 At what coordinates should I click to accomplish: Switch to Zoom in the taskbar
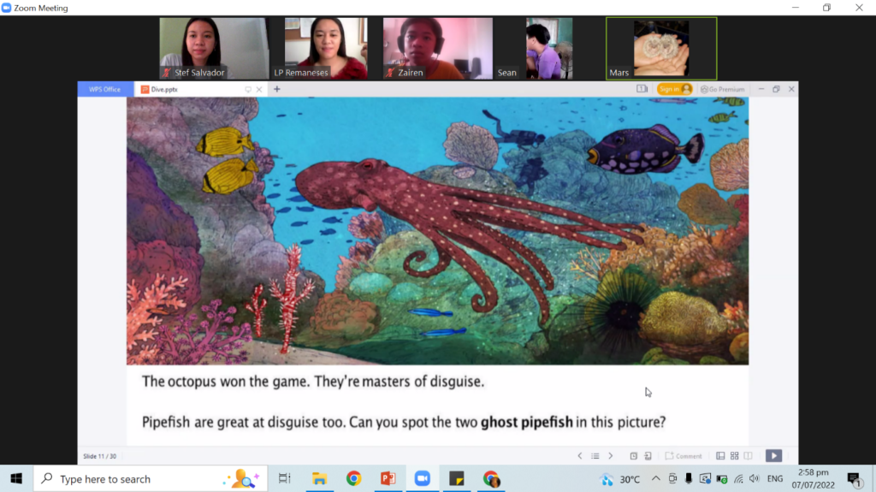(423, 478)
